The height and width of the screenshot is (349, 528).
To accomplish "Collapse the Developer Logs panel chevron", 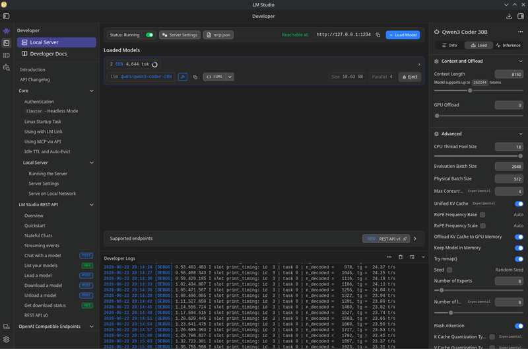I will tap(423, 257).
